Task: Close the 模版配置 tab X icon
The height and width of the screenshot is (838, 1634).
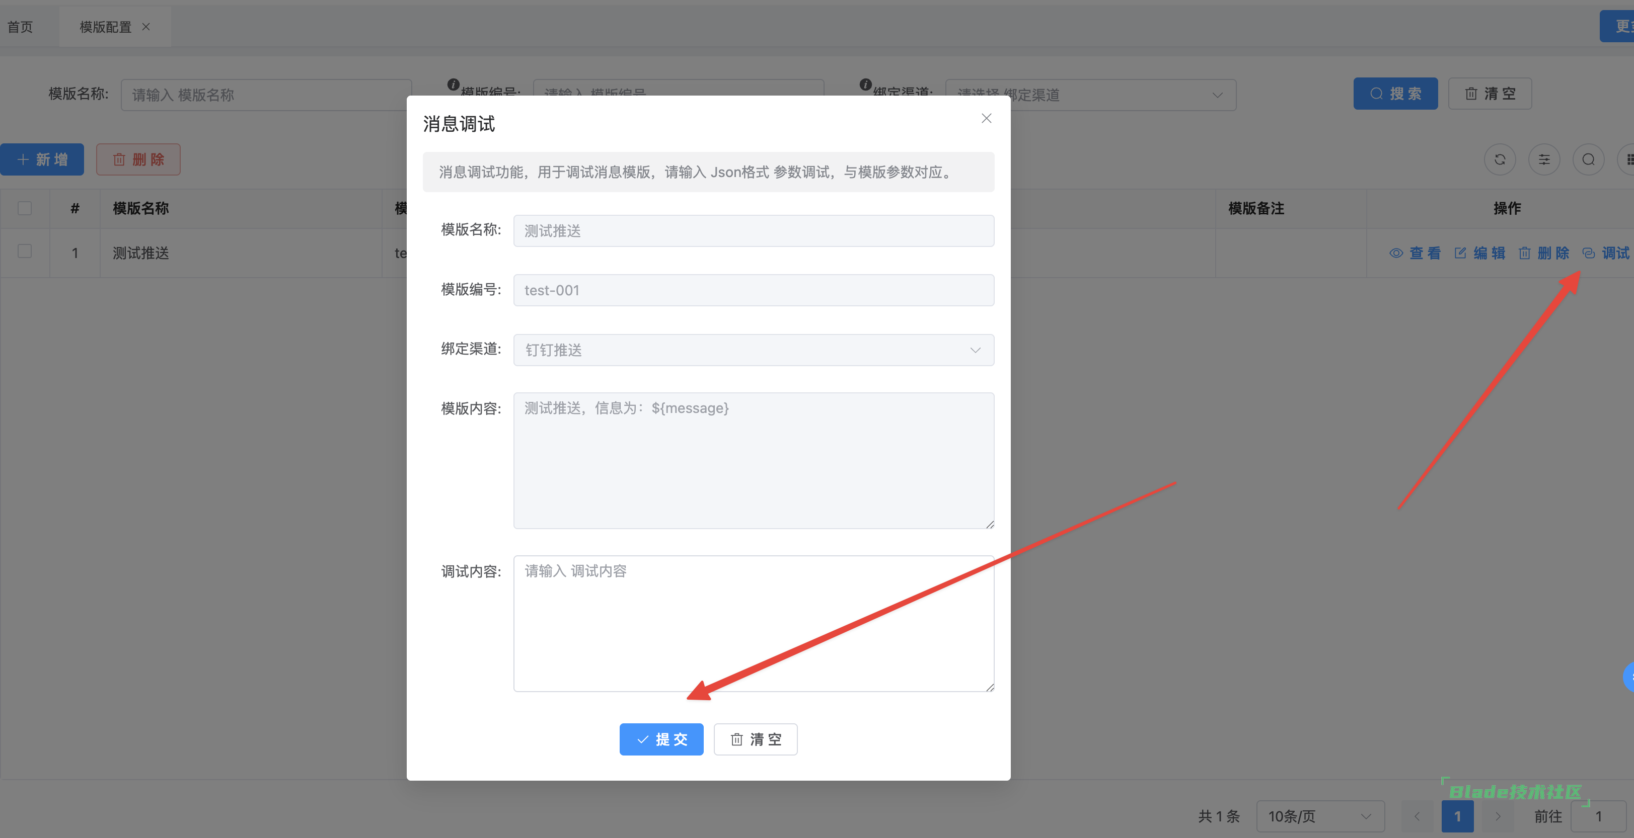Action: click(x=146, y=27)
